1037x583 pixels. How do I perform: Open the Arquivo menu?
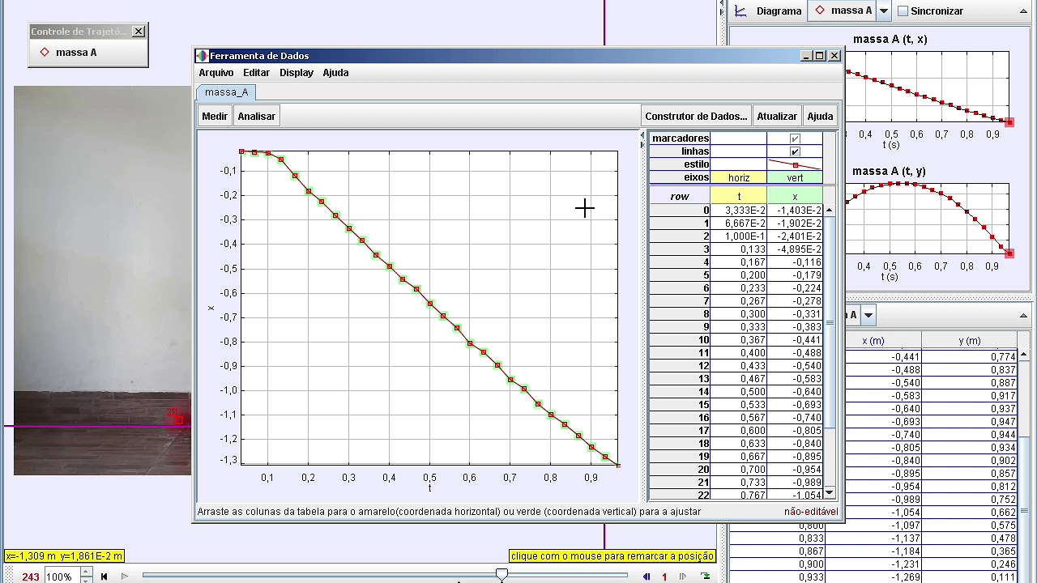pyautogui.click(x=216, y=73)
